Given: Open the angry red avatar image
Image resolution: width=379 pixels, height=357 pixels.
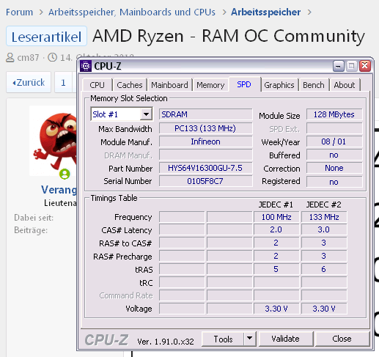Looking at the screenshot, I should pos(54,141).
